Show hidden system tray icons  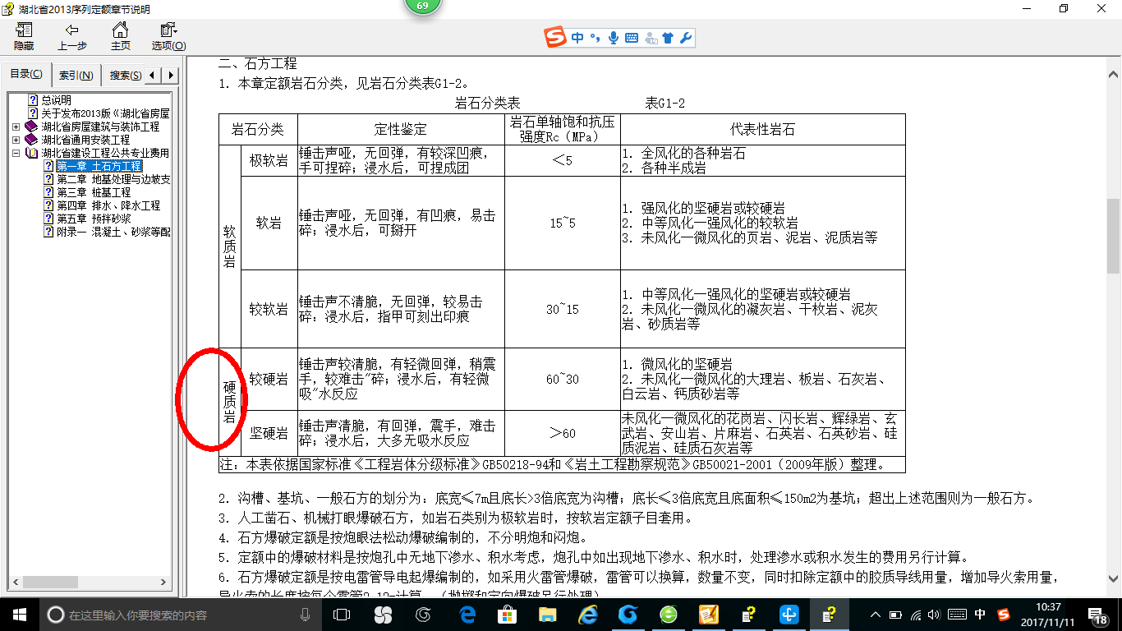click(874, 615)
